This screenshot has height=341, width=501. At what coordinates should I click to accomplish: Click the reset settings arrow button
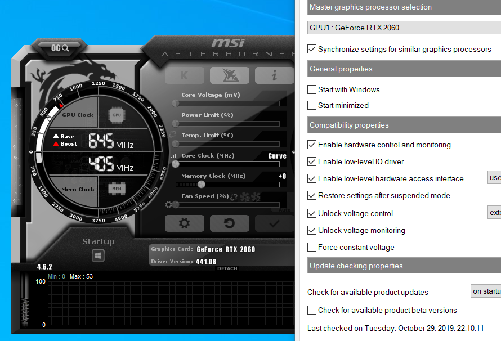pos(230,223)
